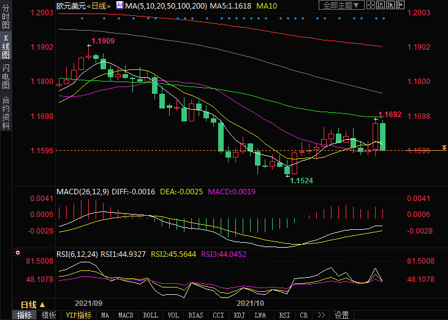Click the rightmost top toolbar exit-arrow icon
Screen dimensions: 448x320
click(x=399, y=6)
